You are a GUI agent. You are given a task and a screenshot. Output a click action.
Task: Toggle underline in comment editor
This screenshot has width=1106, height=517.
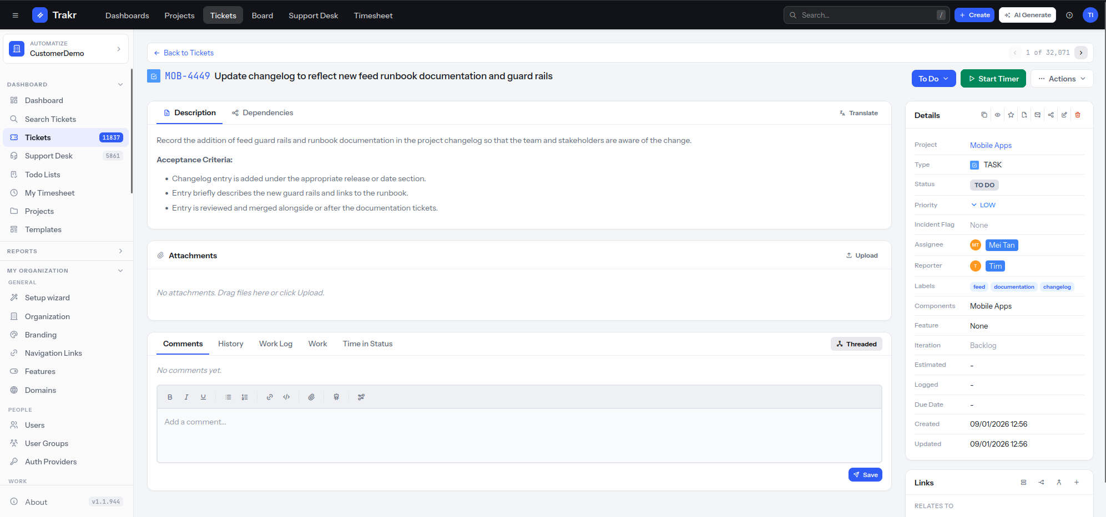click(203, 397)
